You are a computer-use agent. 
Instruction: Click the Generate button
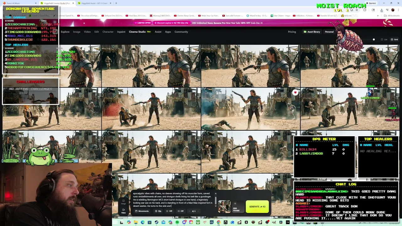257,207
